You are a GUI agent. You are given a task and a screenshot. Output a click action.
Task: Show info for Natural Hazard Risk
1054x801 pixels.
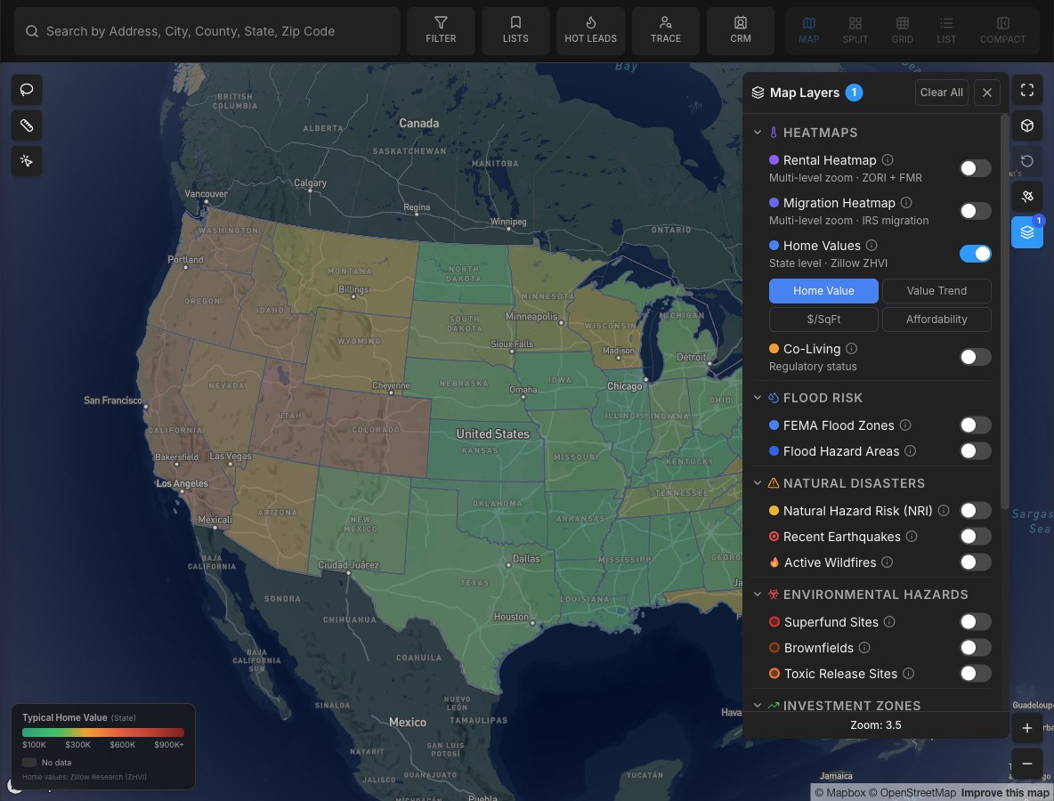click(x=944, y=511)
